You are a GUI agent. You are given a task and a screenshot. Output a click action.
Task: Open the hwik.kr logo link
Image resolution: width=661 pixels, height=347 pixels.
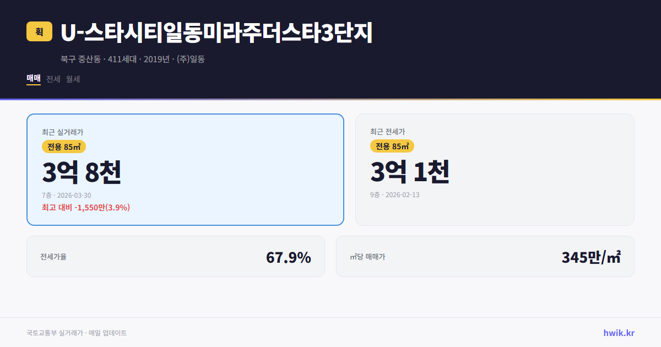click(x=617, y=332)
